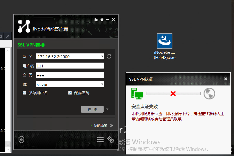Click the connection progress bar in dialog
The height and width of the screenshot is (156, 234).
click(173, 94)
